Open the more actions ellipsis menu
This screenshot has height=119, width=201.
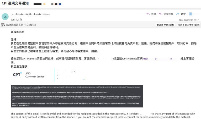click(197, 14)
